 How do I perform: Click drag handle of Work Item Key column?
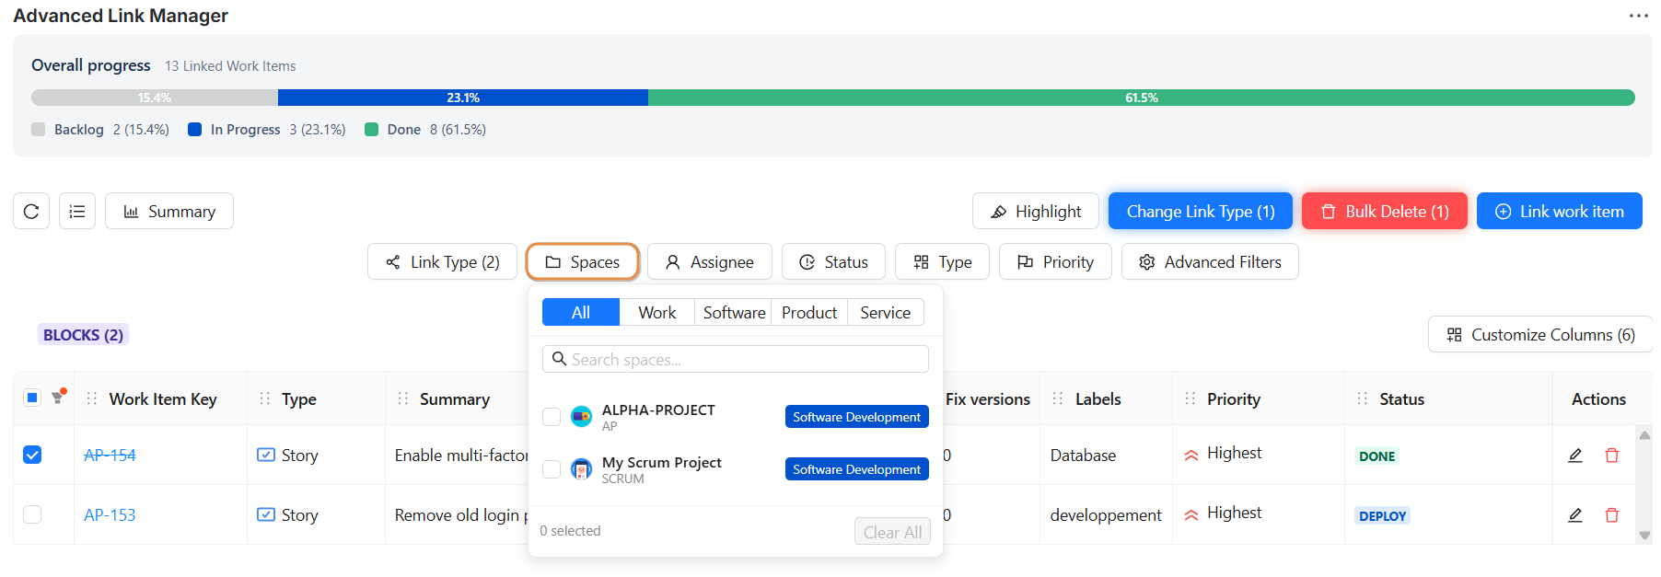[x=92, y=398]
